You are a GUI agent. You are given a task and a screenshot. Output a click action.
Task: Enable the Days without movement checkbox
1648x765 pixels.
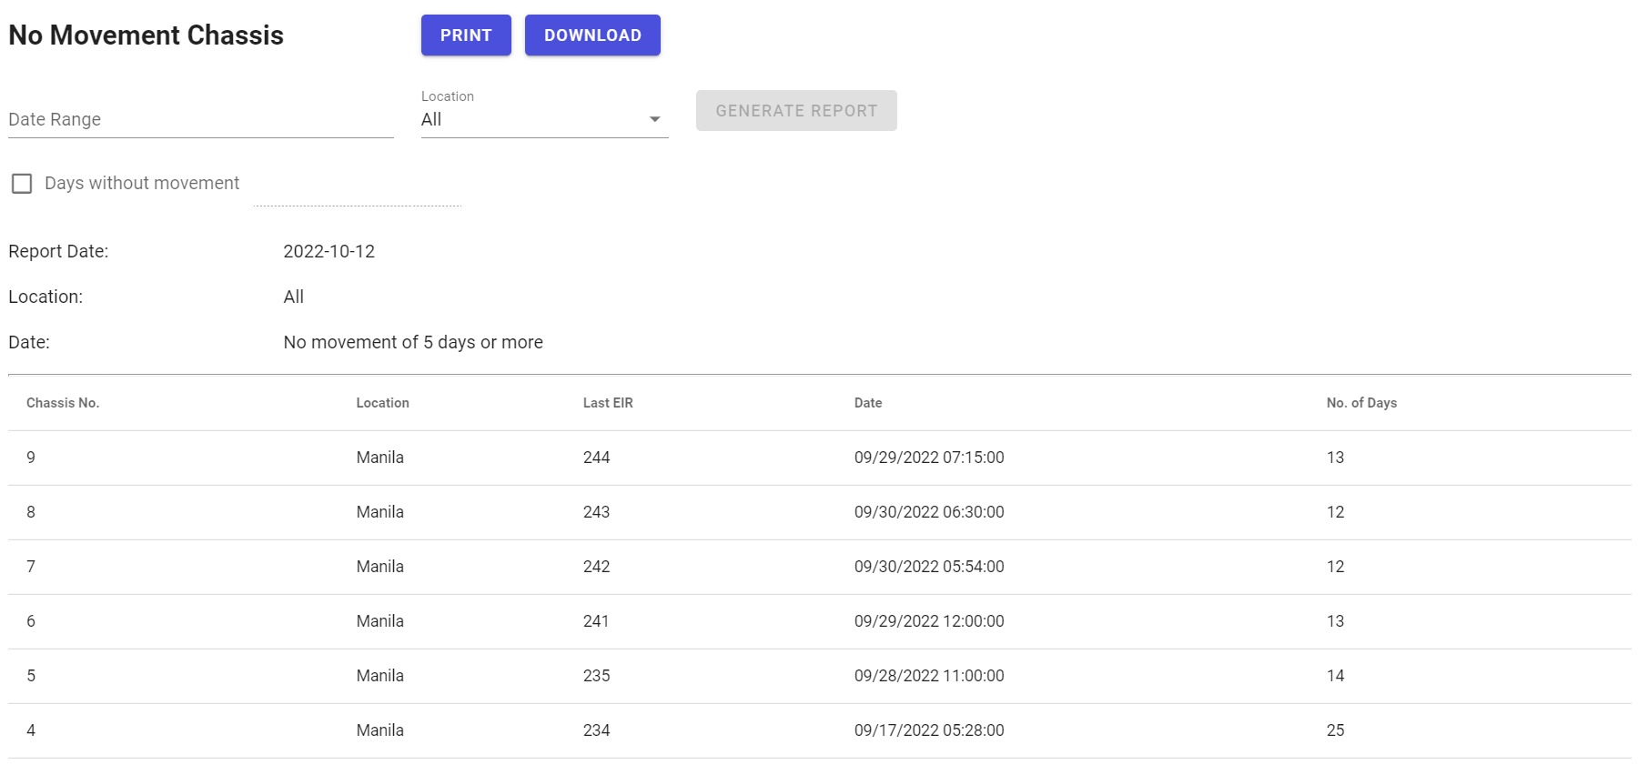[22, 184]
